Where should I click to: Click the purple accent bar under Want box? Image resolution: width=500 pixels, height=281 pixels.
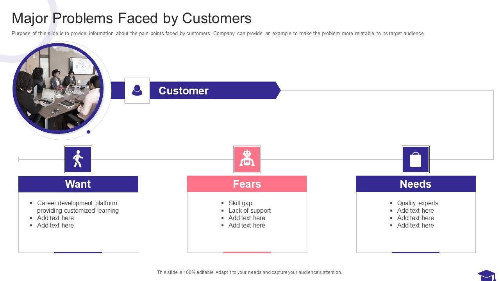pyautogui.click(x=78, y=253)
